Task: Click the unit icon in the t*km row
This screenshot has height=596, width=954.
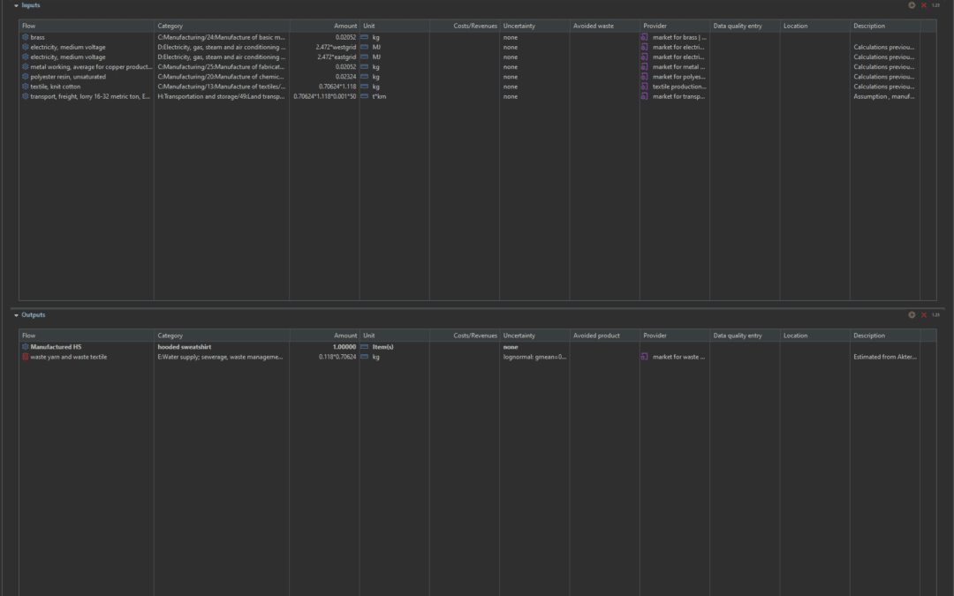Action: (364, 96)
